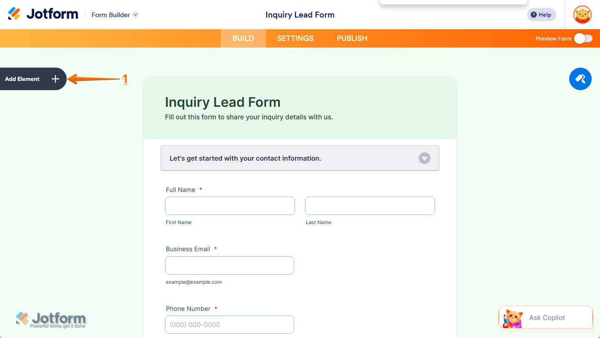The height and width of the screenshot is (338, 600).
Task: Toggle preview mode off after enabling it
Action: click(582, 38)
